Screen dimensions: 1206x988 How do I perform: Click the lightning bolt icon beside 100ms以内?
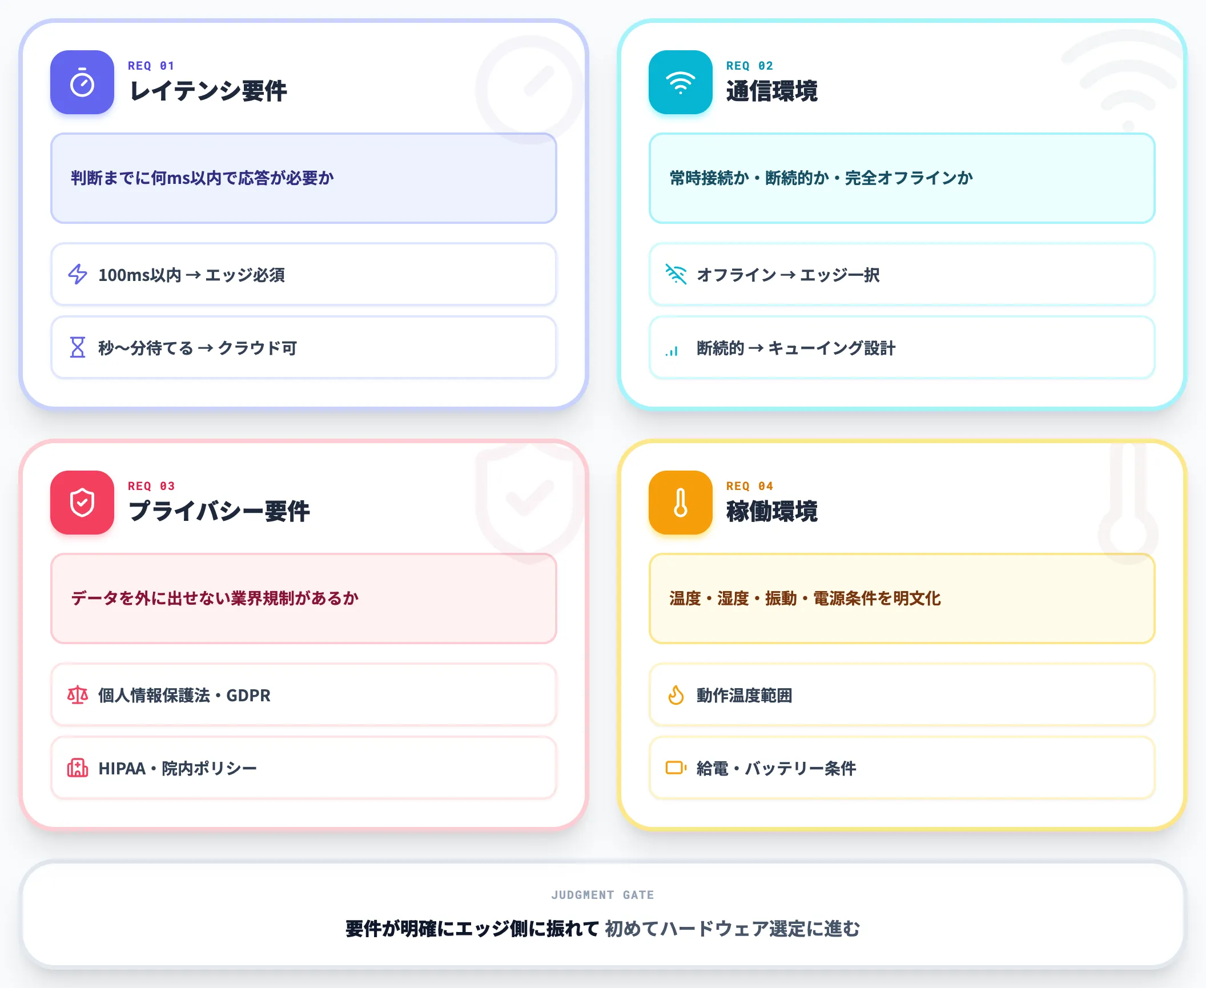point(78,275)
